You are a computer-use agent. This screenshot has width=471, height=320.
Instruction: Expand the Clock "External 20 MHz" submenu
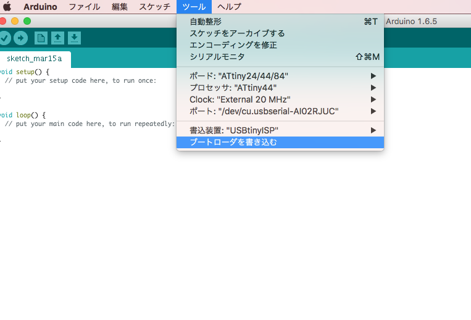pos(280,99)
